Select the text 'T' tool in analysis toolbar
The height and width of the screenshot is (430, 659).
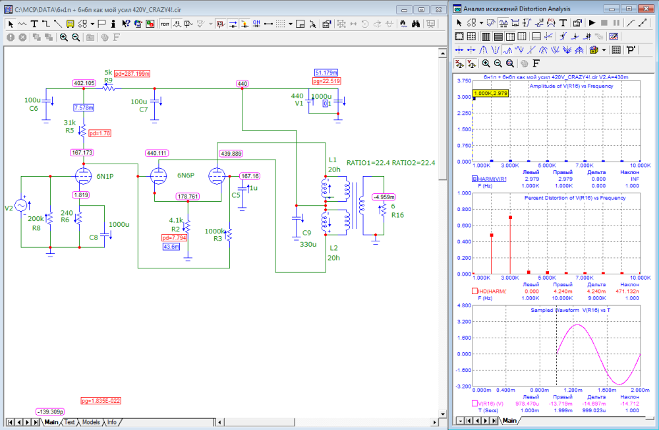click(x=563, y=22)
